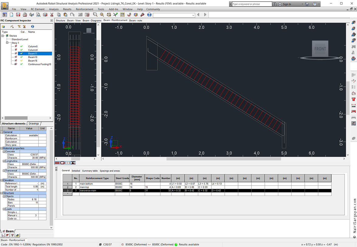This screenshot has height=247, width=357.
Task: Switch to the Spacings and areas tab
Action: tap(110, 171)
